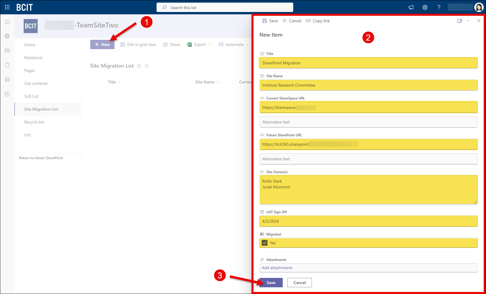Click the Site Owner(s) text area
Viewport: 486px width, 294px height.
pos(368,190)
